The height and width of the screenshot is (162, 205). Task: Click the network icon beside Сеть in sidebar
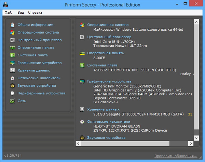(x=12, y=101)
